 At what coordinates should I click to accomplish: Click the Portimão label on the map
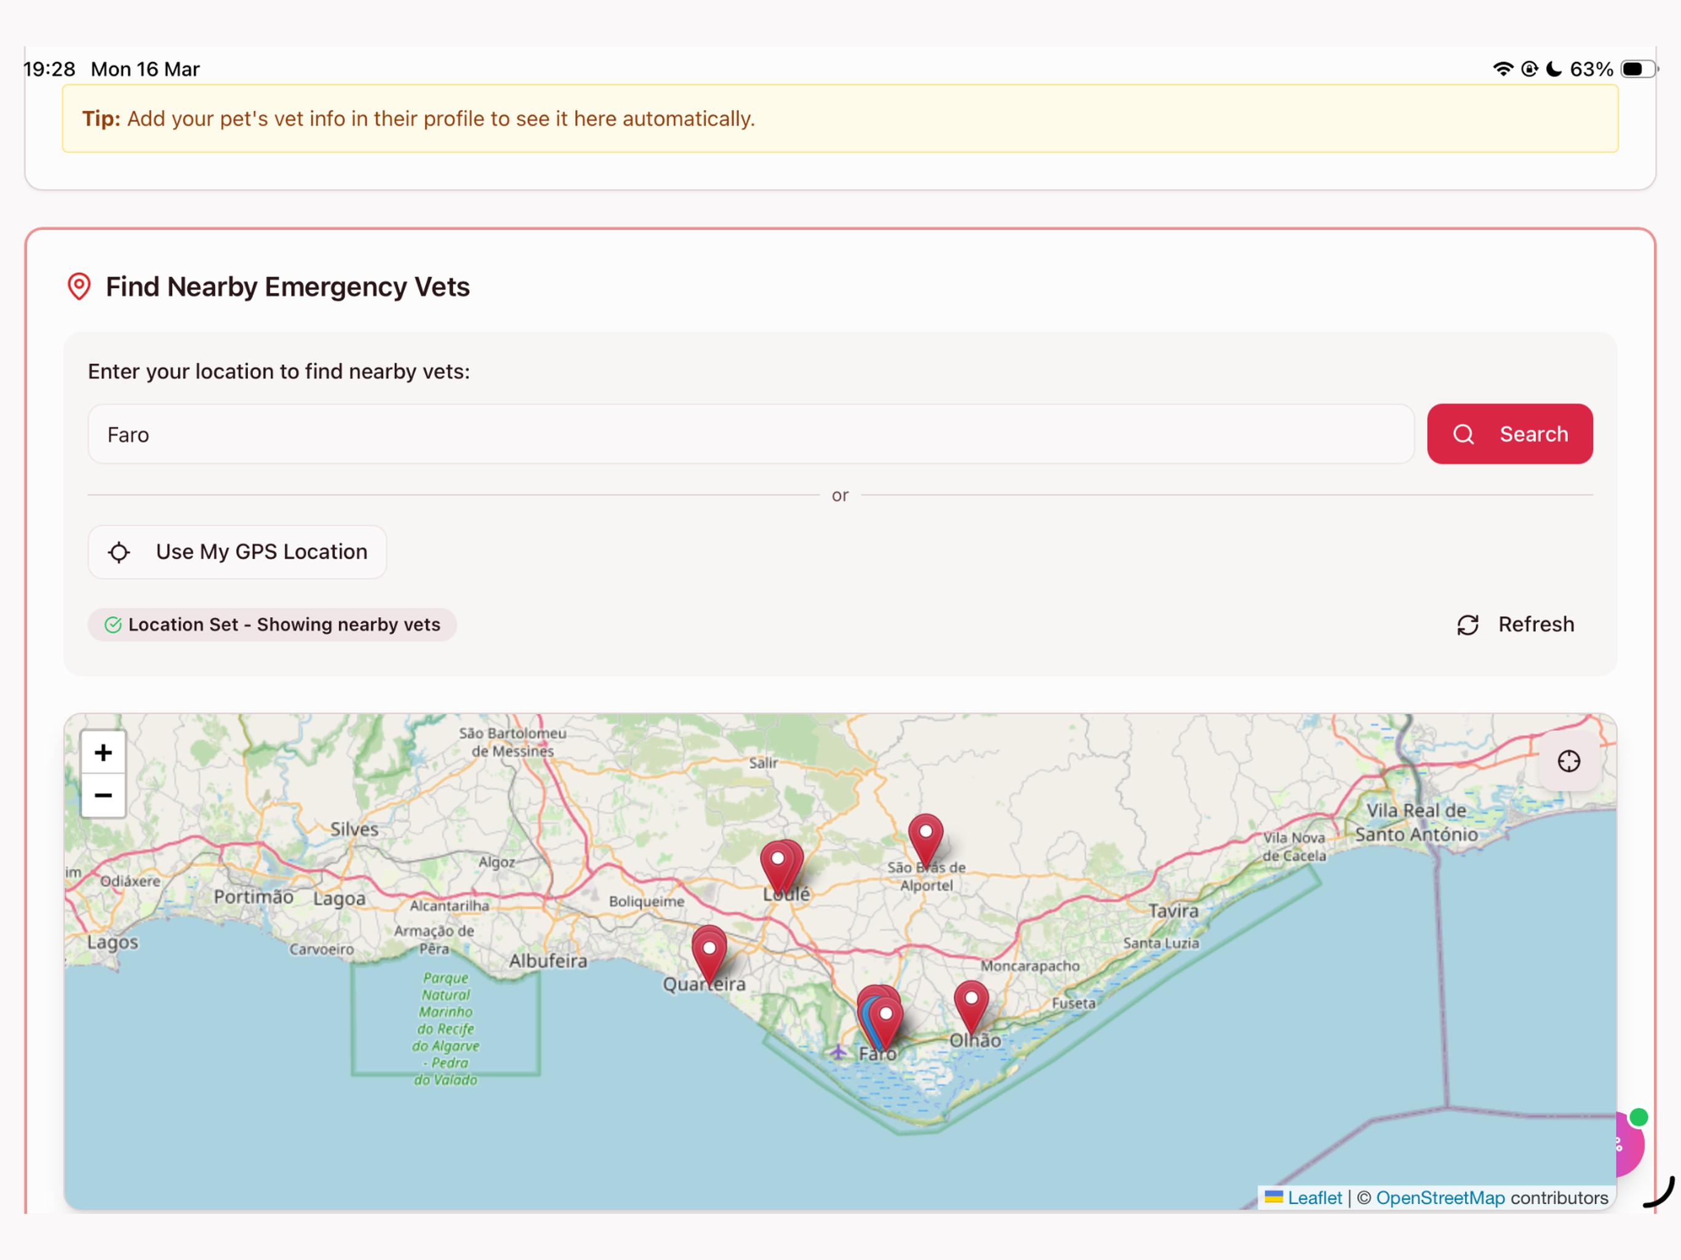[254, 897]
